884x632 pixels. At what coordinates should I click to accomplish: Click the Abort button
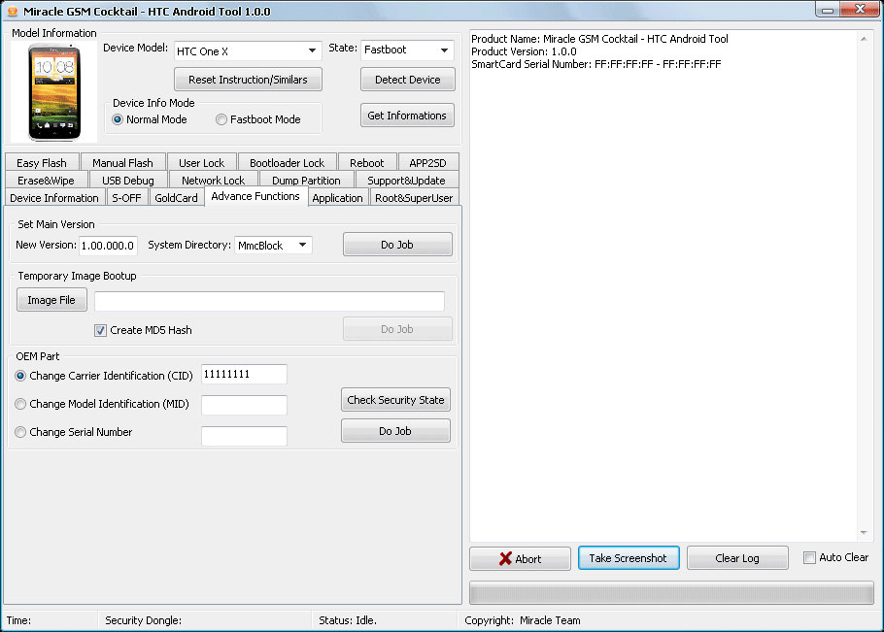click(520, 558)
